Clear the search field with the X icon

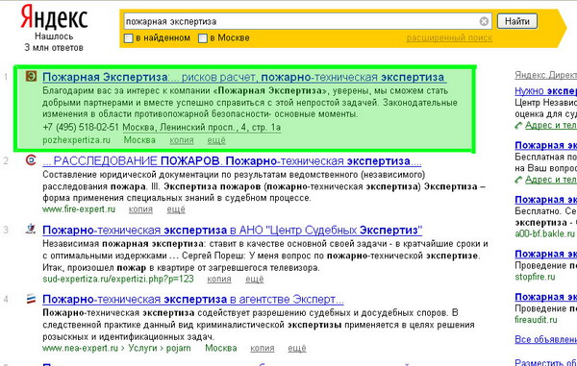pos(485,21)
